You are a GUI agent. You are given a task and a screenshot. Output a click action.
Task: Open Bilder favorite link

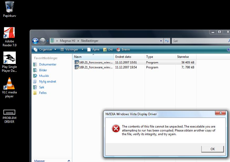[43, 70]
